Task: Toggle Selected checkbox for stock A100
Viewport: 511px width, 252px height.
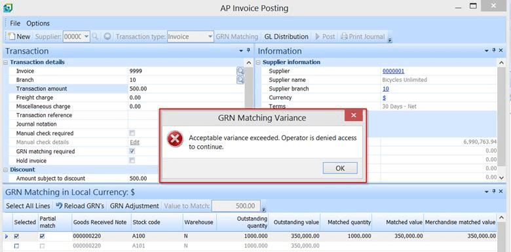Action: pyautogui.click(x=16, y=236)
